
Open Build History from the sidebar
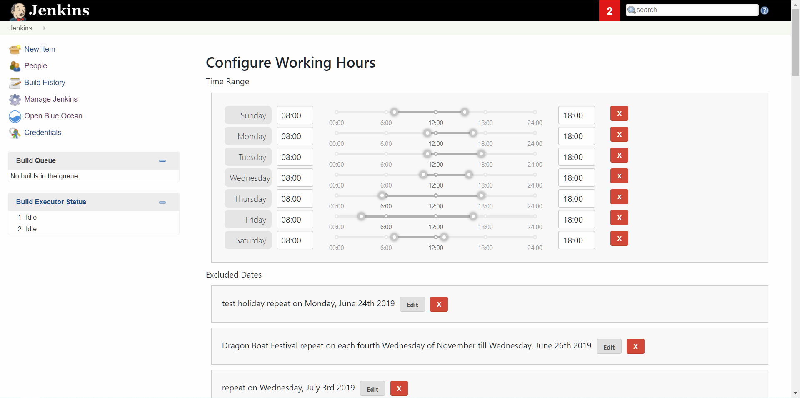click(x=45, y=83)
